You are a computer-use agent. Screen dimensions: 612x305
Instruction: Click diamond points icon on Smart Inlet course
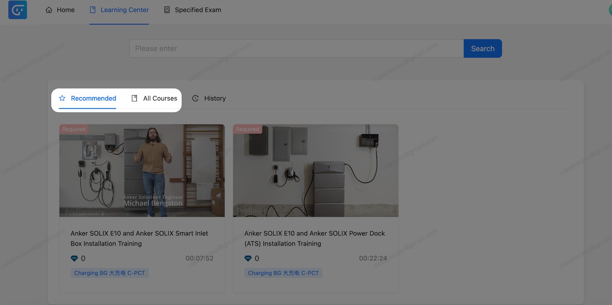click(x=74, y=259)
